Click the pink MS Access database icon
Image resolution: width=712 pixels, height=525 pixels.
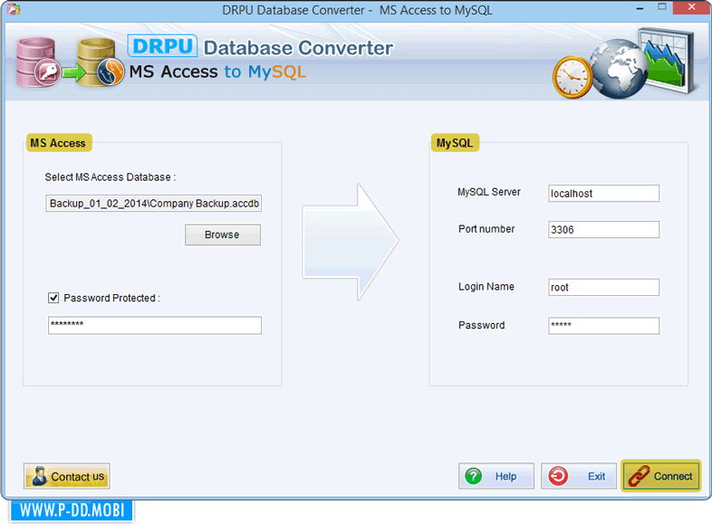click(x=38, y=63)
